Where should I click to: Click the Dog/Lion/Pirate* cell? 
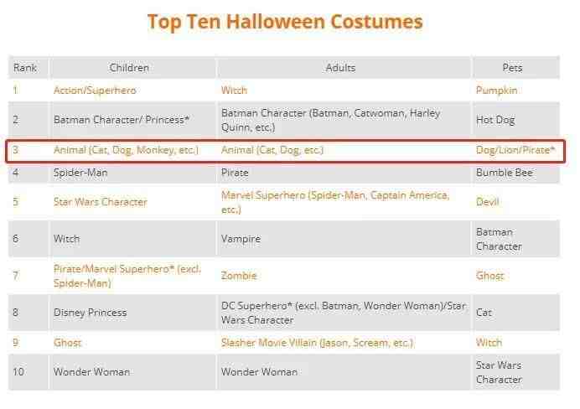click(515, 150)
